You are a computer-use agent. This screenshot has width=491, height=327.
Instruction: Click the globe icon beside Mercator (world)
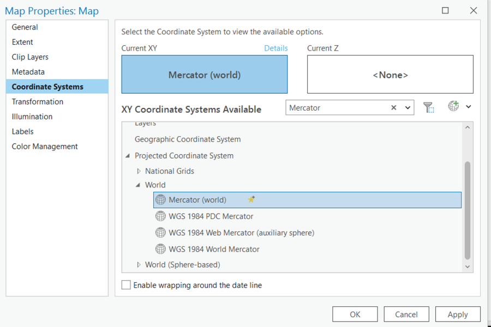tap(160, 199)
